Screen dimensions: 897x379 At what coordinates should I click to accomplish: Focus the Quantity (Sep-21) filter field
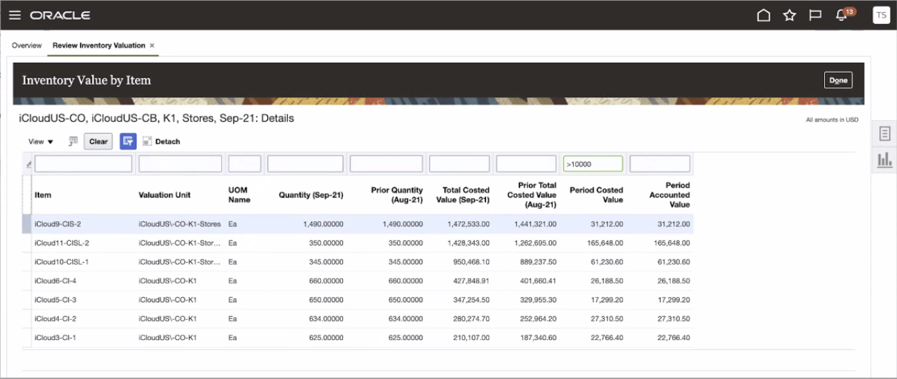[305, 164]
